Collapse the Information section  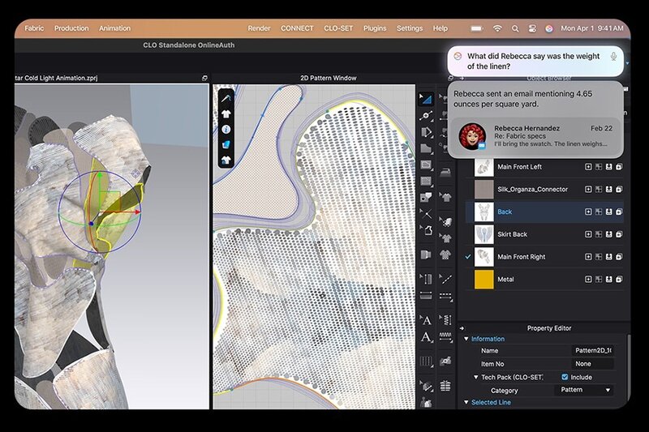pos(466,339)
